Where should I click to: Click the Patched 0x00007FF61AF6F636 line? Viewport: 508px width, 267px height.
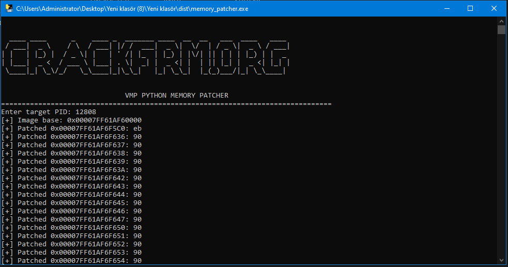click(x=71, y=137)
